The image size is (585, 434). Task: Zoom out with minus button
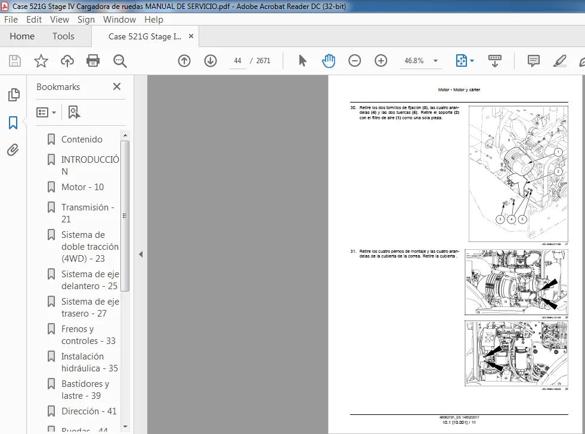tap(354, 61)
